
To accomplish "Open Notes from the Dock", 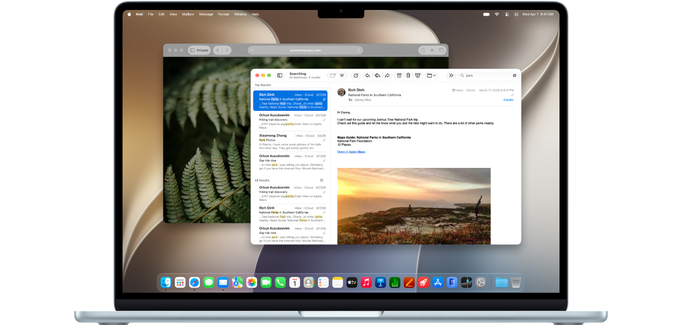I will click(337, 282).
